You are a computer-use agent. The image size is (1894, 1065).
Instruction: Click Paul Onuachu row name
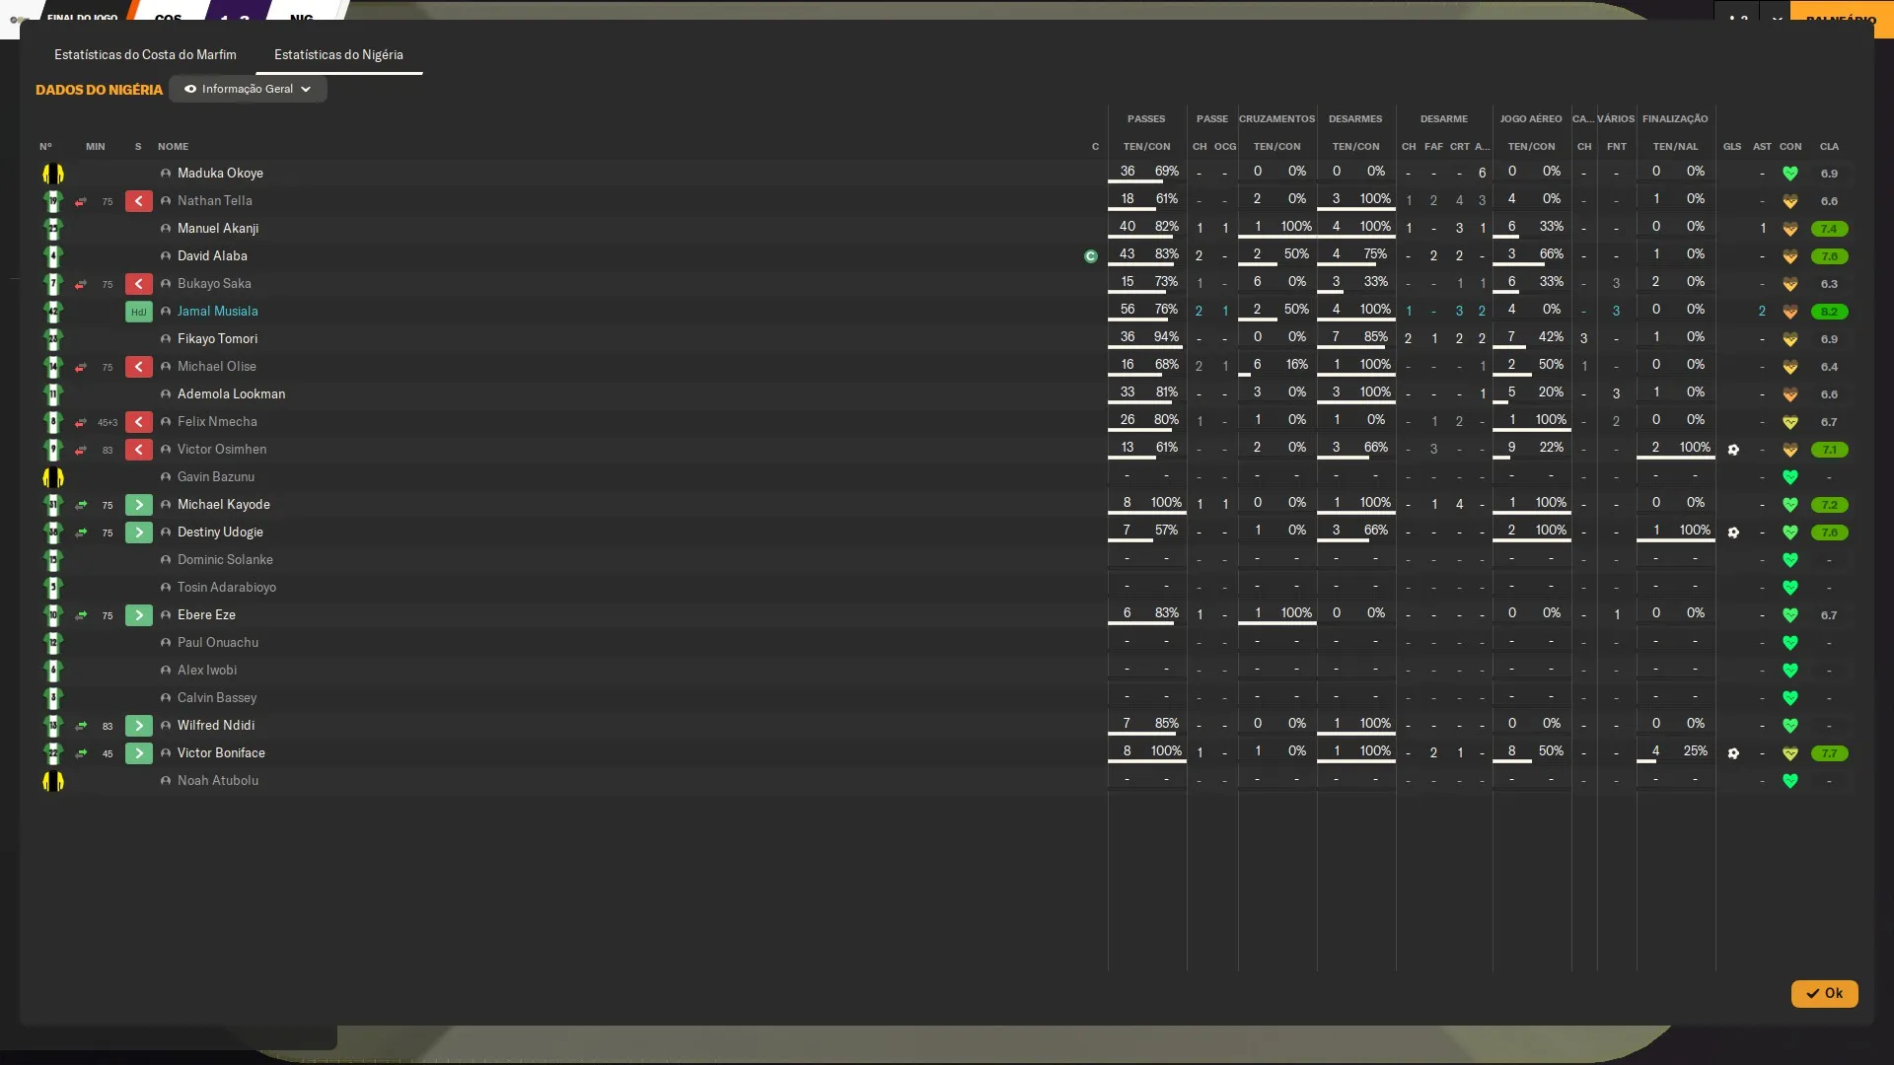click(218, 642)
